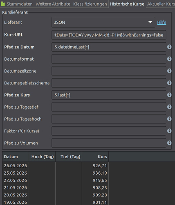Open the Lieferant JSON dropdown
Image resolution: width=175 pixels, height=205 pixels.
pos(103,22)
